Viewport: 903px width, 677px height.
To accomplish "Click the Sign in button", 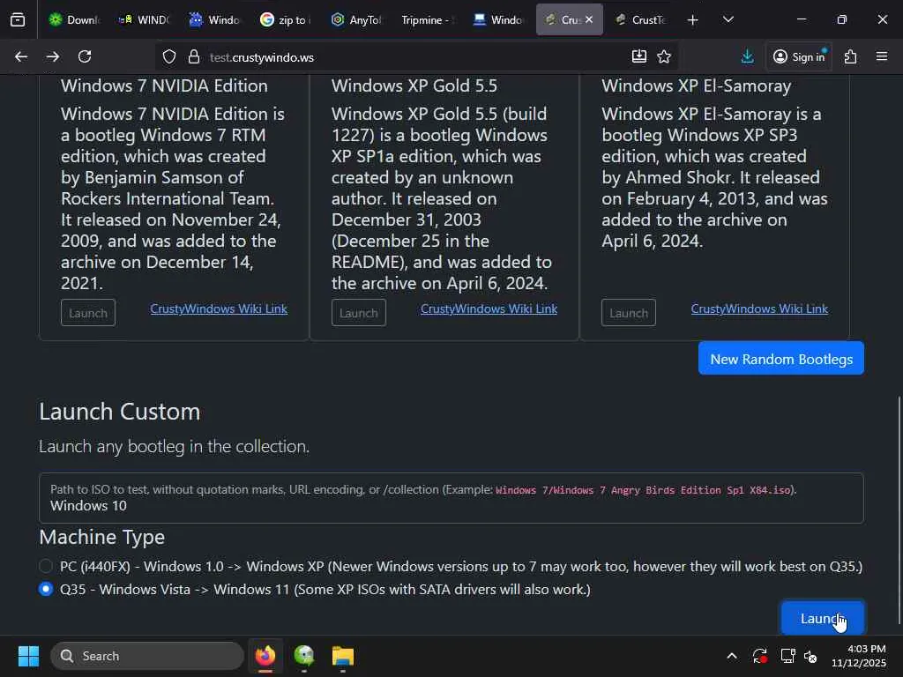I will 799,56.
